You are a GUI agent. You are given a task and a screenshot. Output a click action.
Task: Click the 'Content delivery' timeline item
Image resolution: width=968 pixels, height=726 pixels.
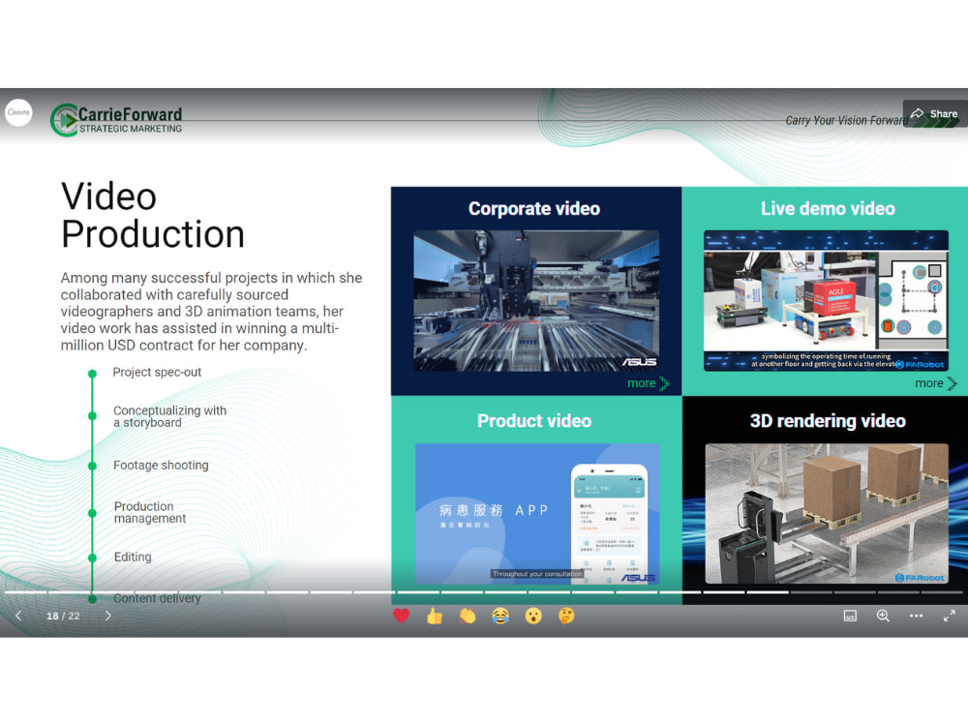point(157,598)
